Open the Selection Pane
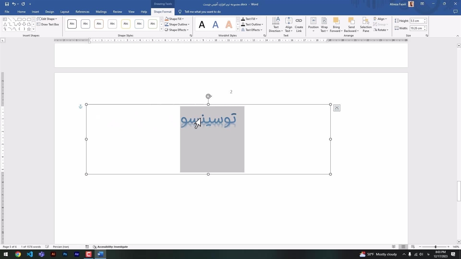This screenshot has height=259, width=461. click(366, 25)
